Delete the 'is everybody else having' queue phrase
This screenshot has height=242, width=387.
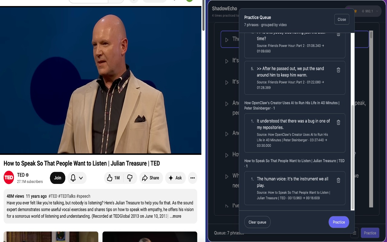[338, 34]
